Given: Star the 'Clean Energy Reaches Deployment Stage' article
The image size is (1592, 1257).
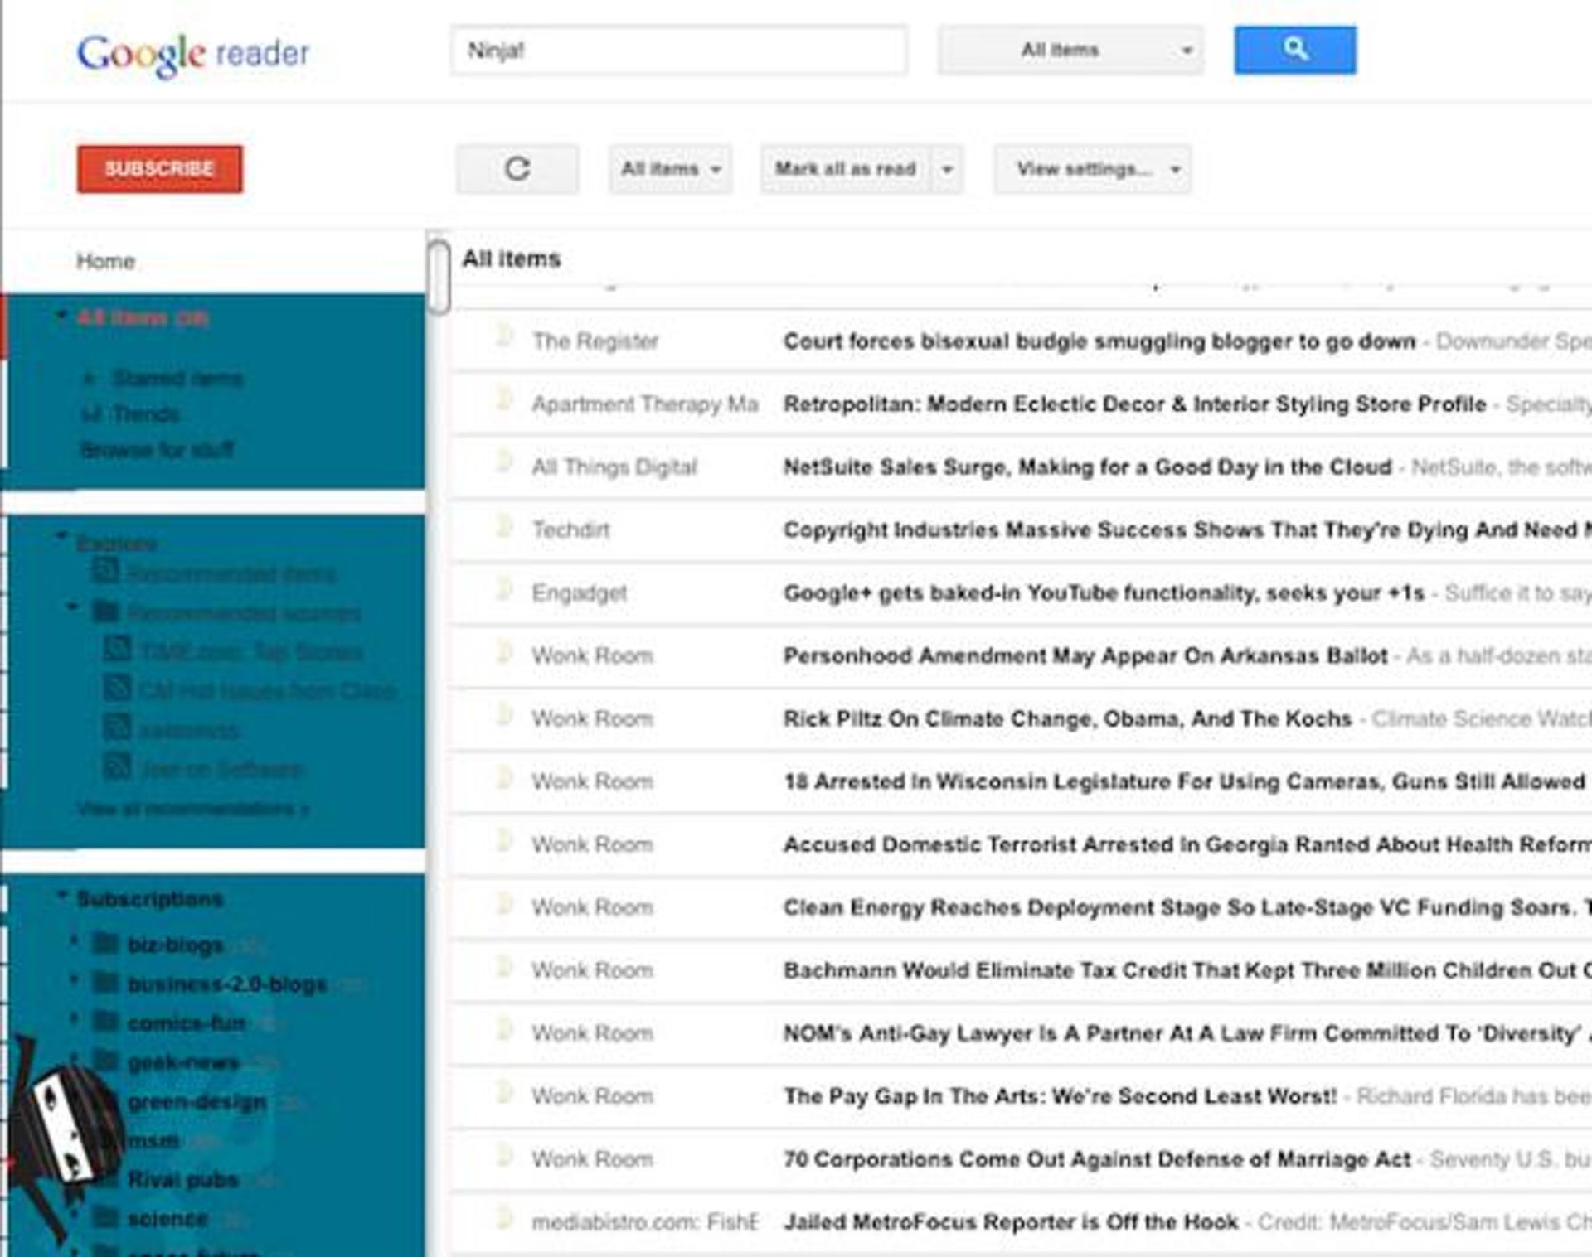Looking at the screenshot, I should pos(502,904).
